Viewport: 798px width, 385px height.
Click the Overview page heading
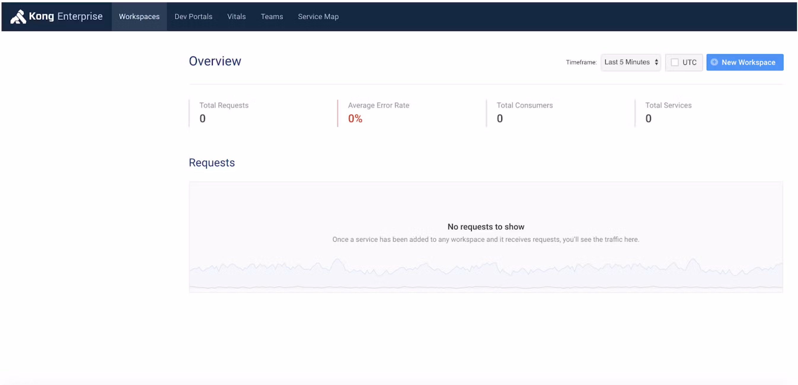coord(215,61)
